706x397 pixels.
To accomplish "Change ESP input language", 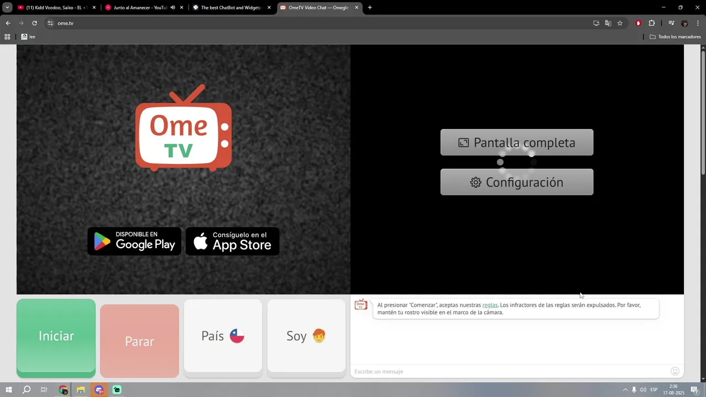I will (654, 390).
